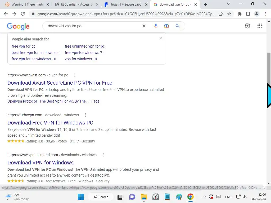Open the Faqs sitelink
Image resolution: width=271 pixels, height=203 pixels.
[95, 101]
